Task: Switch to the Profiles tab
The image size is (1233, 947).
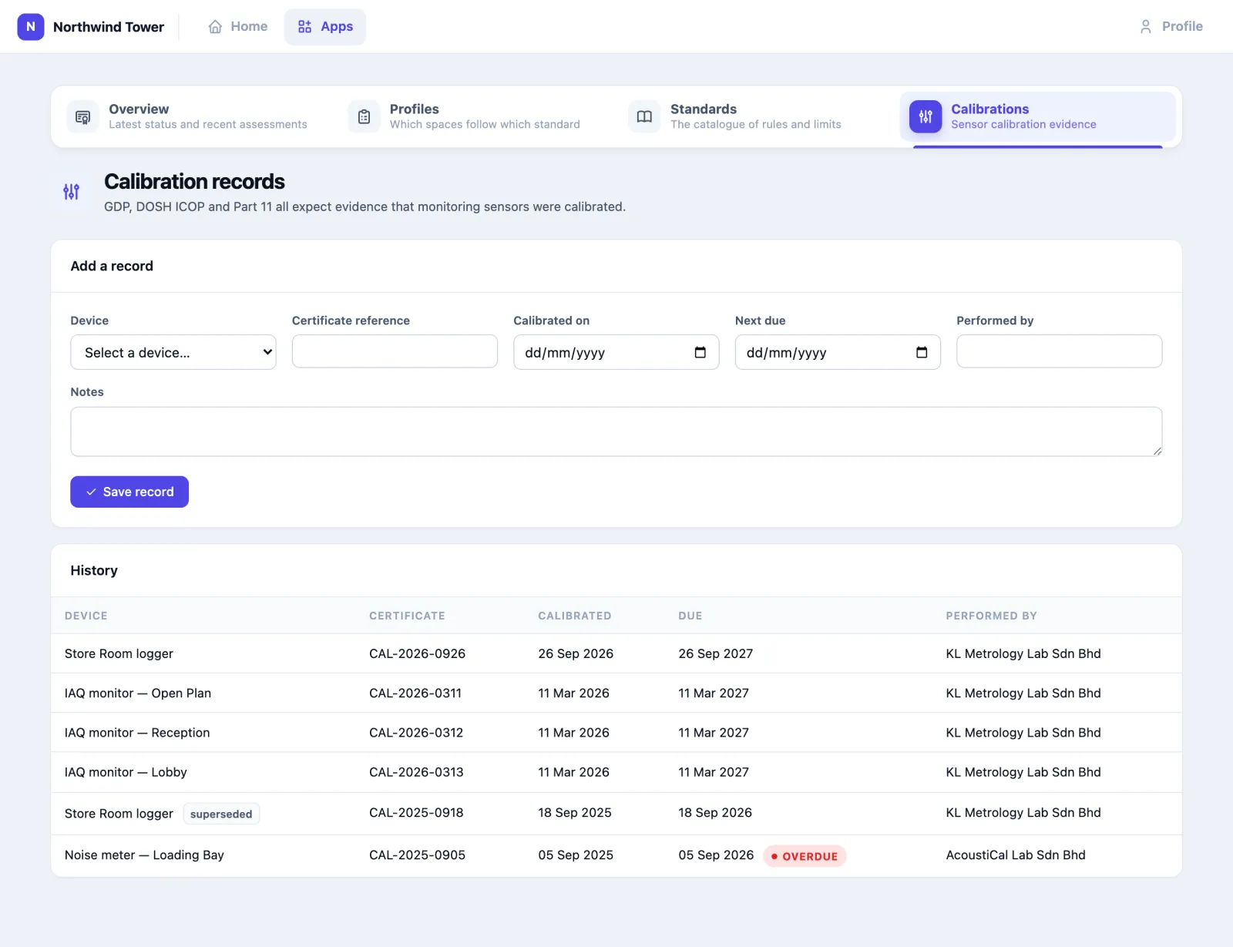Action: pyautogui.click(x=476, y=117)
